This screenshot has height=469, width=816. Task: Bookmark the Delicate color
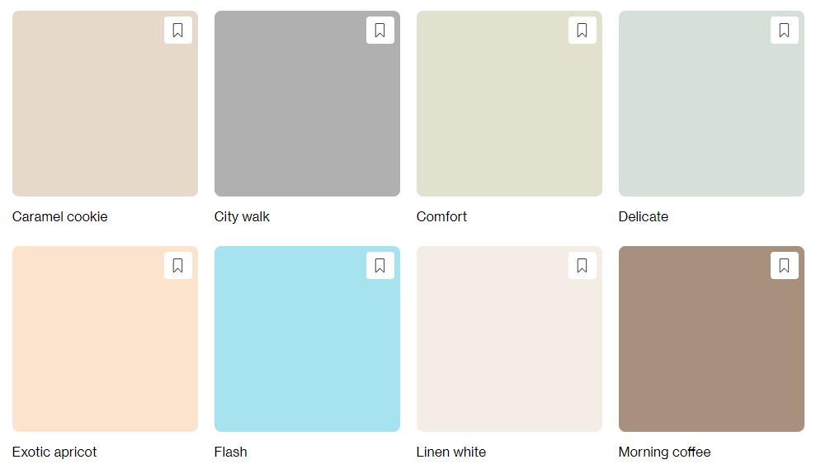coord(785,31)
